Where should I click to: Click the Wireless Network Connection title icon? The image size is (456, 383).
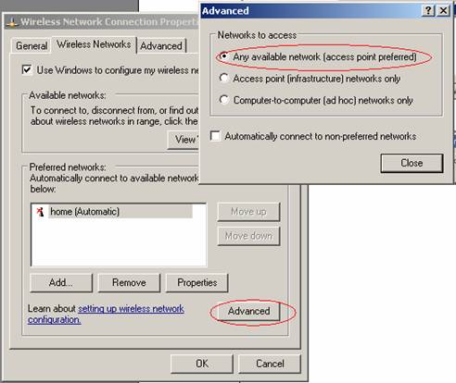pos(12,22)
